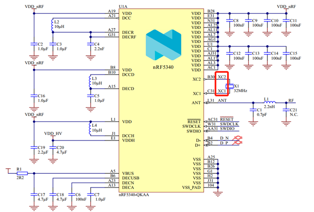Click pin number G31
314x212 pixels.
pyautogui.click(x=112, y=35)
